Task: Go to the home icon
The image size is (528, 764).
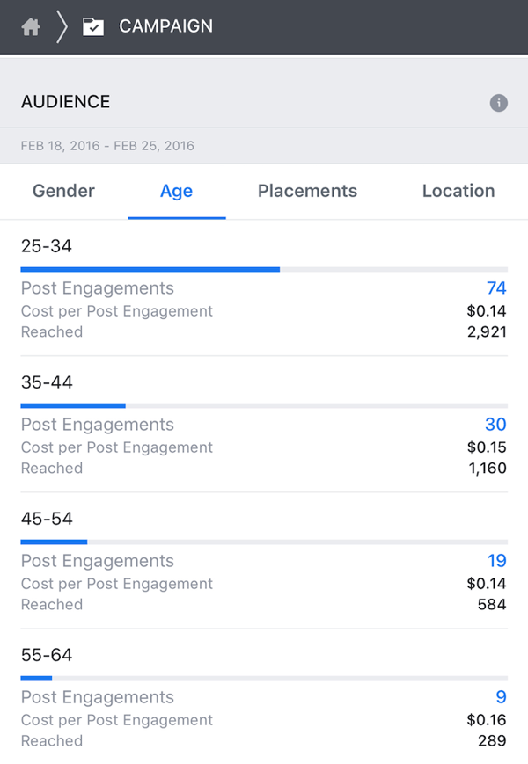Action: point(31,27)
